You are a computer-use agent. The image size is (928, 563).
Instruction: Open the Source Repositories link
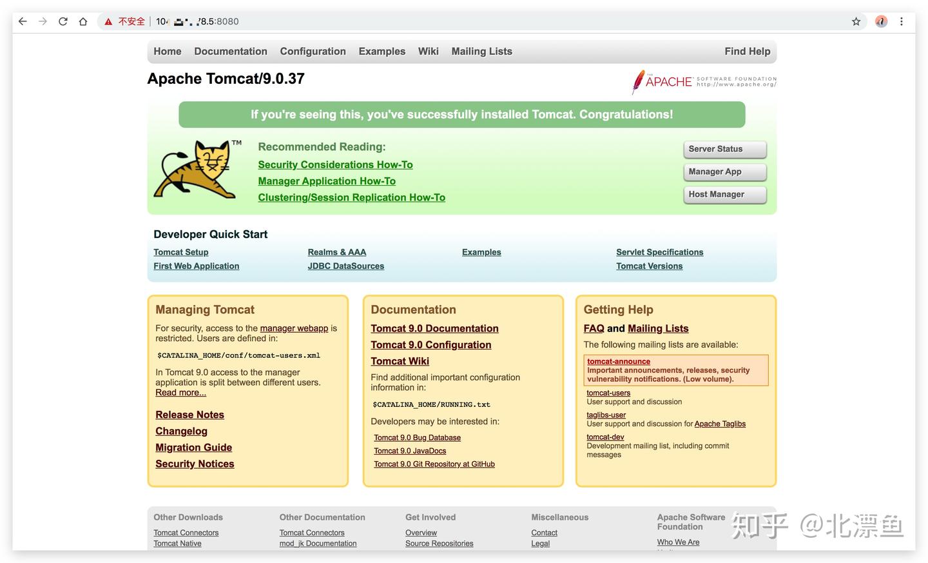point(439,544)
